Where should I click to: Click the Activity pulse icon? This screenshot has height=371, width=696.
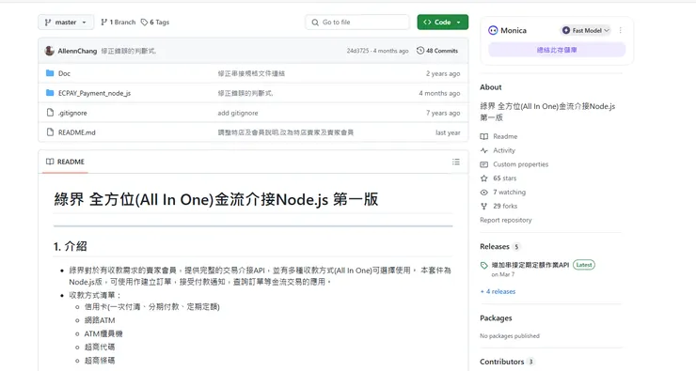(483, 150)
